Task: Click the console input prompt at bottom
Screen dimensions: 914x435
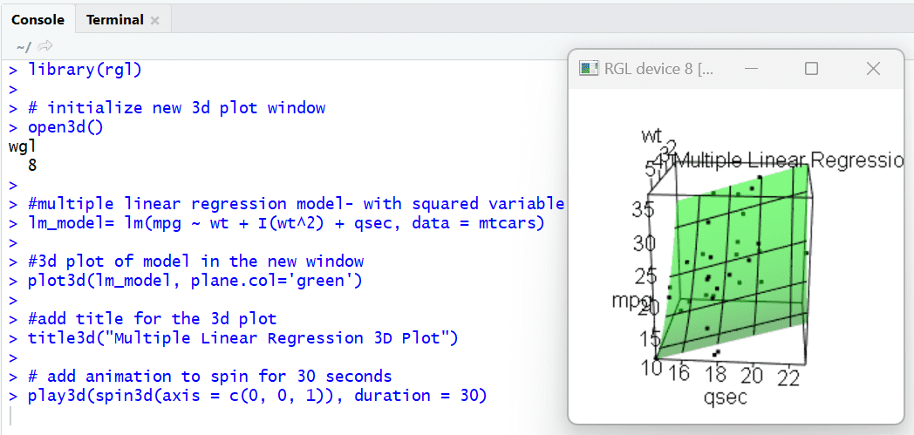Action: [x=11, y=416]
